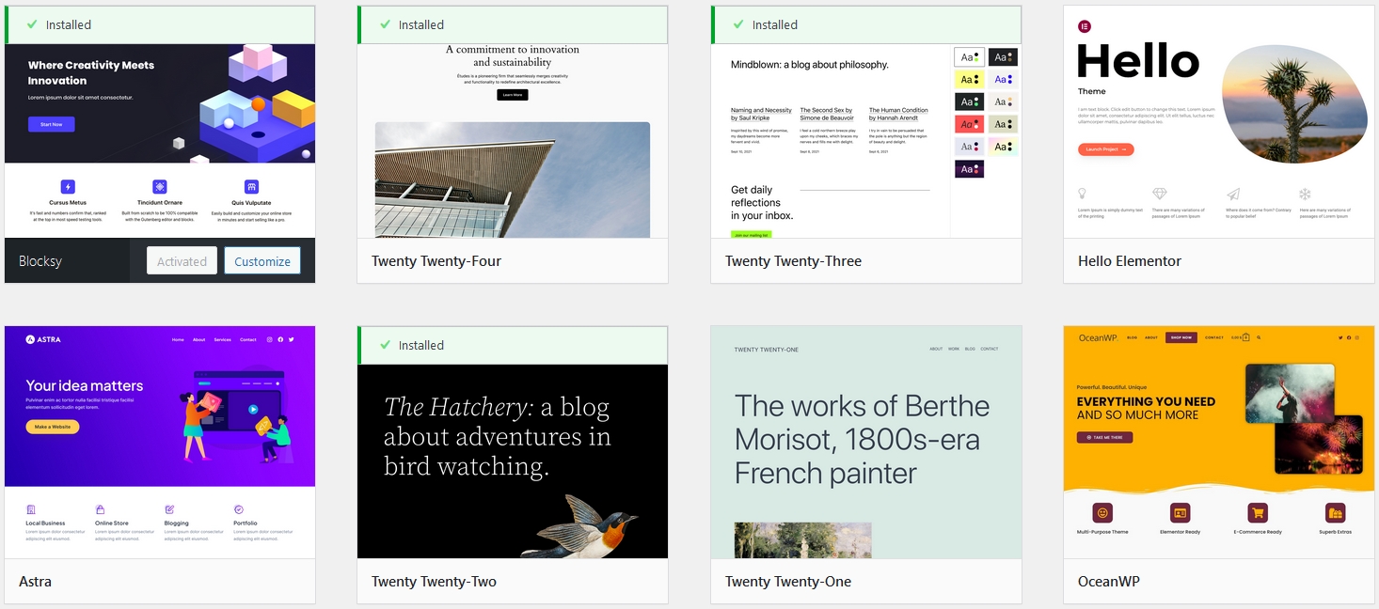Click the snowflake icon in Hello Elementor preview
Screen dimensions: 1379x609
pos(1305,195)
